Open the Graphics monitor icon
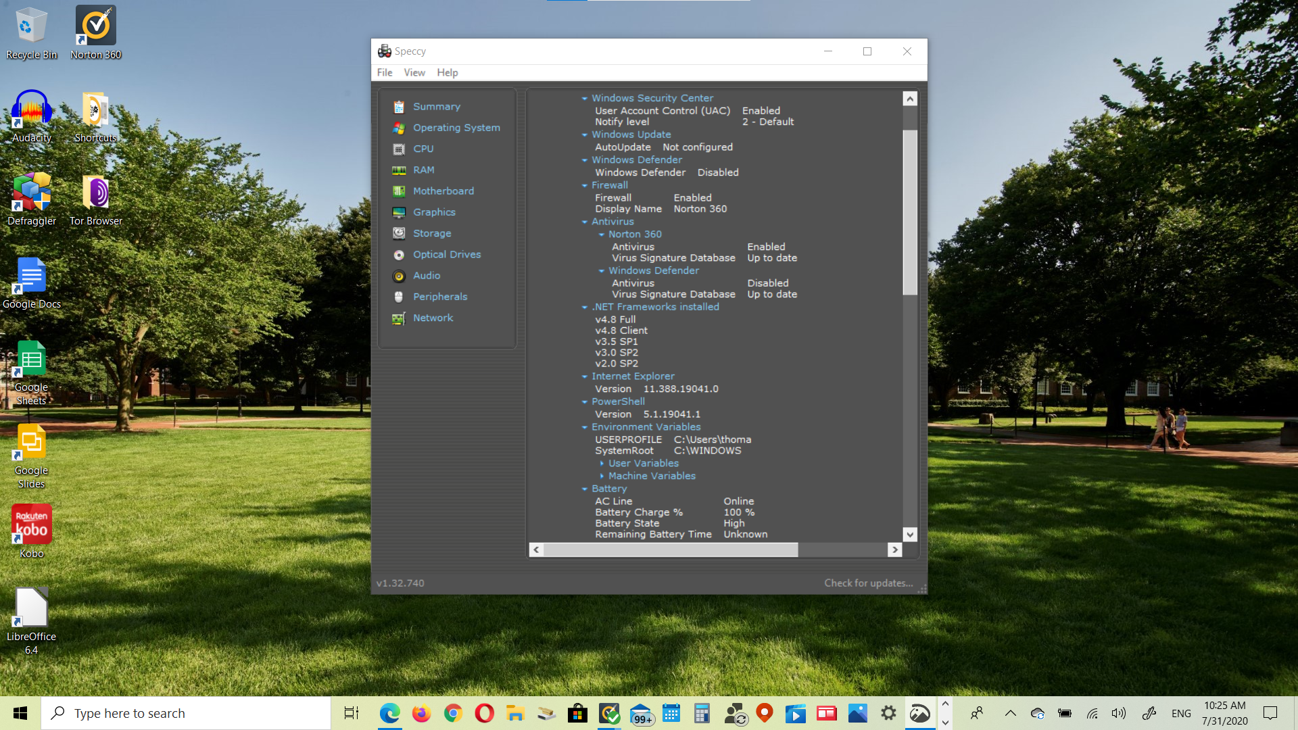Image resolution: width=1298 pixels, height=730 pixels. 399,212
